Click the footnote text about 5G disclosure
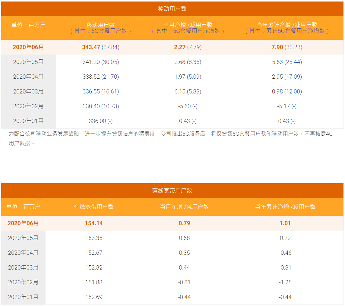The width and height of the screenshot is (345, 306). point(171,138)
